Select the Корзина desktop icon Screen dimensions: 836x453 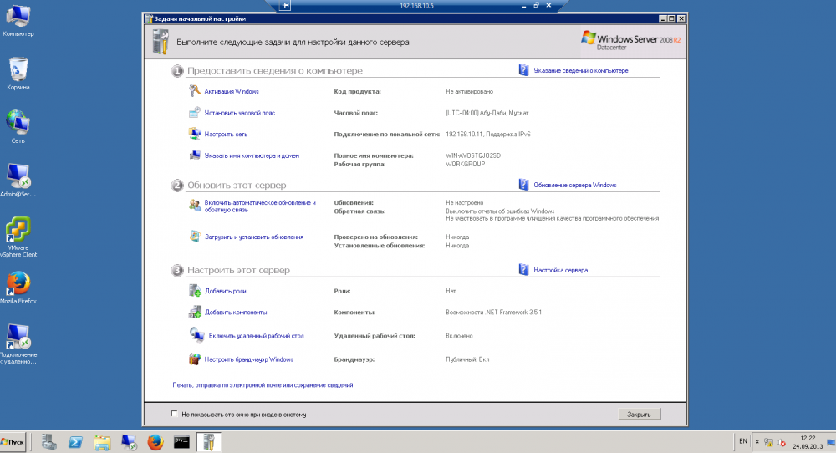coord(18,74)
